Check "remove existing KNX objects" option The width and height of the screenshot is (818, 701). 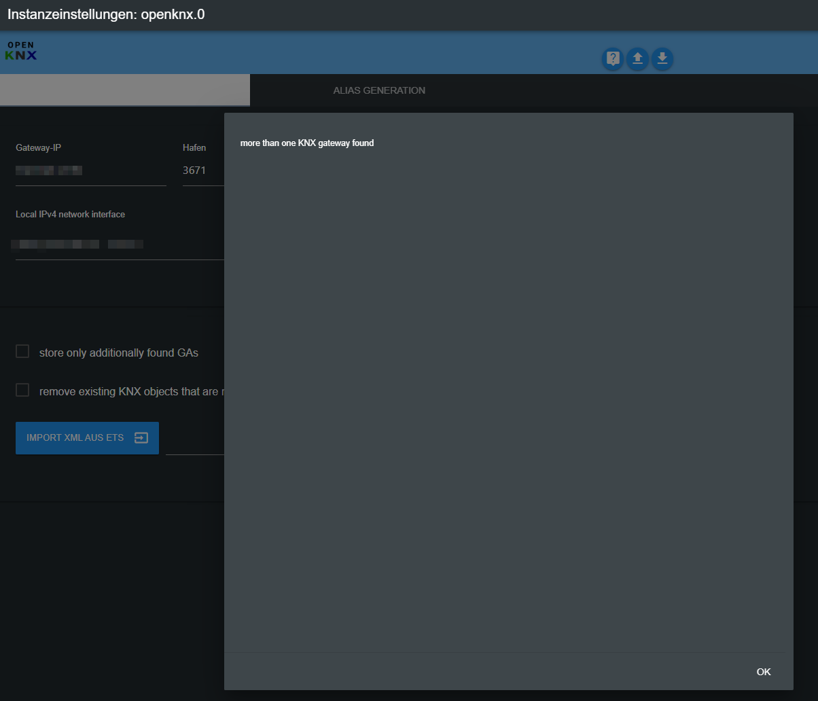22,390
